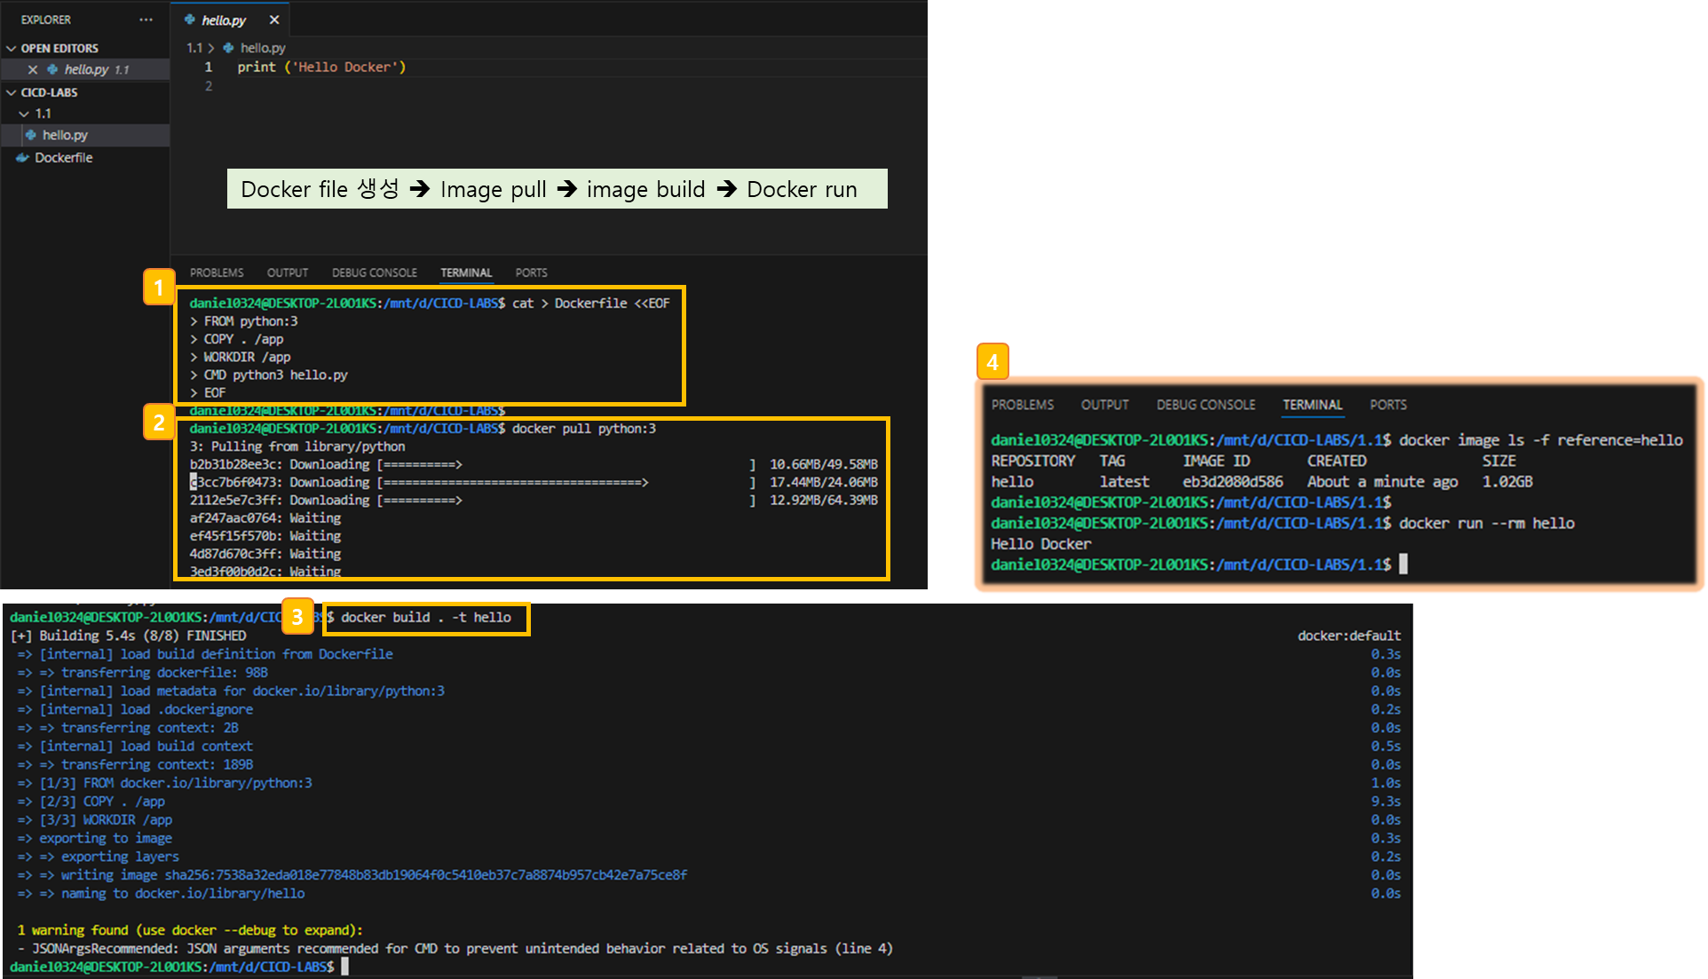Image resolution: width=1708 pixels, height=979 pixels.
Task: Click line 1 print statement in editor
Action: [x=320, y=67]
